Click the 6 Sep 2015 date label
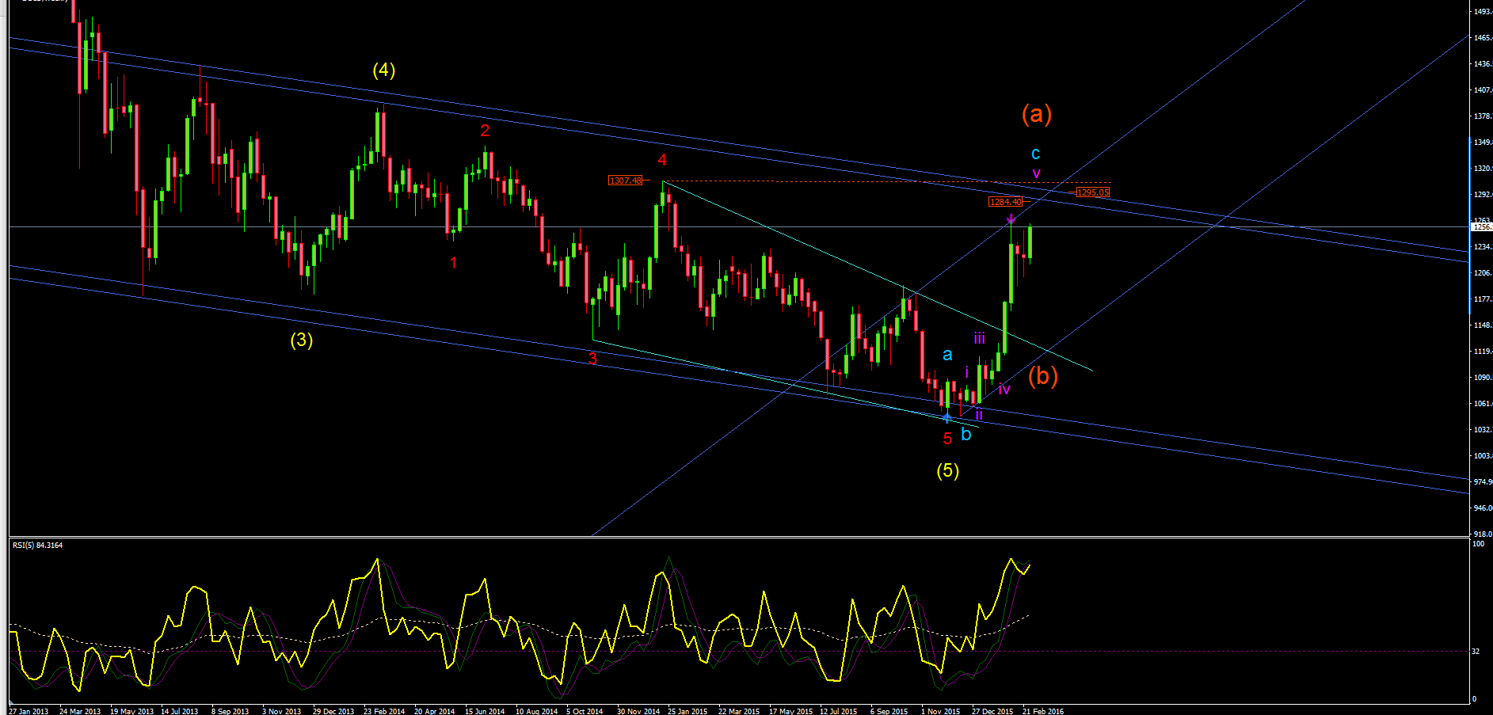1493x715 pixels. coord(889,711)
